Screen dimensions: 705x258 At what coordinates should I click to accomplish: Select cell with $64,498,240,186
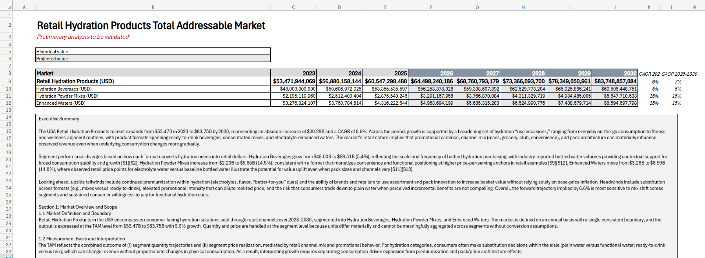[431, 81]
